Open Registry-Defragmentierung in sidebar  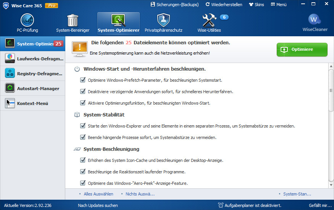(32, 73)
